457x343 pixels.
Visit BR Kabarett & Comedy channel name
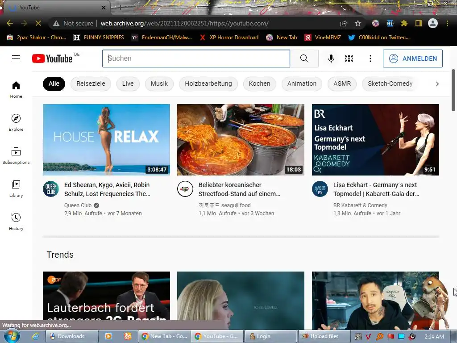(360, 205)
